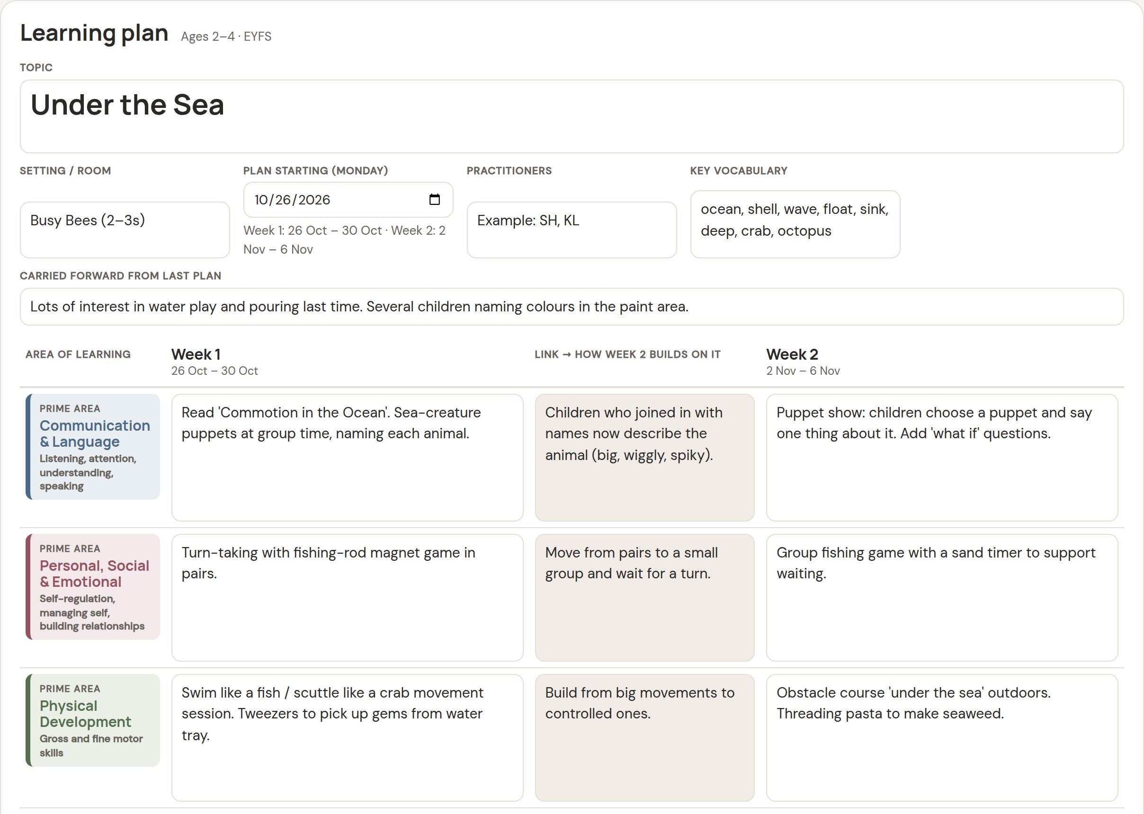Click the Personal, Social & Emotional area card
1144x814 pixels.
[x=93, y=587]
